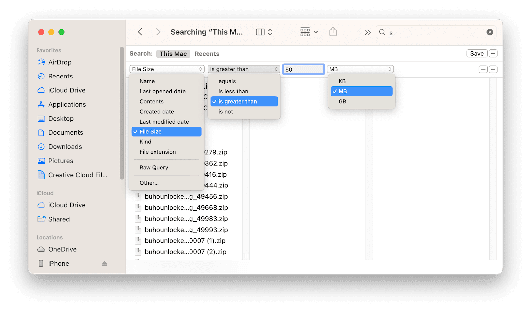The image size is (531, 311).
Task: Choose Raw Query from the attribute menu
Action: coord(154,167)
